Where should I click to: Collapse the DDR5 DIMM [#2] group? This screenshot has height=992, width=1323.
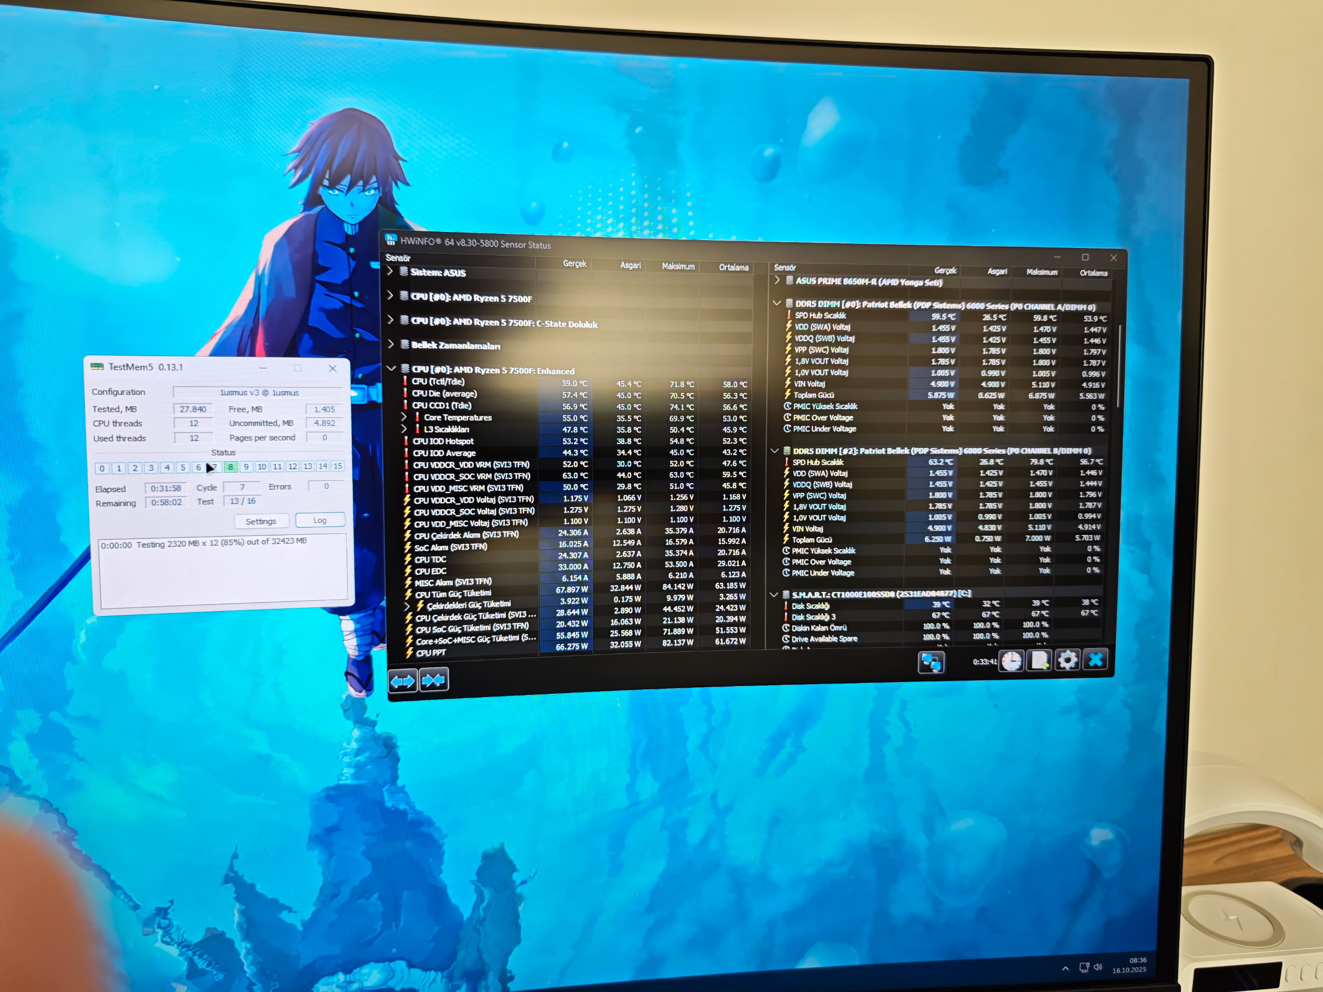[x=775, y=450]
